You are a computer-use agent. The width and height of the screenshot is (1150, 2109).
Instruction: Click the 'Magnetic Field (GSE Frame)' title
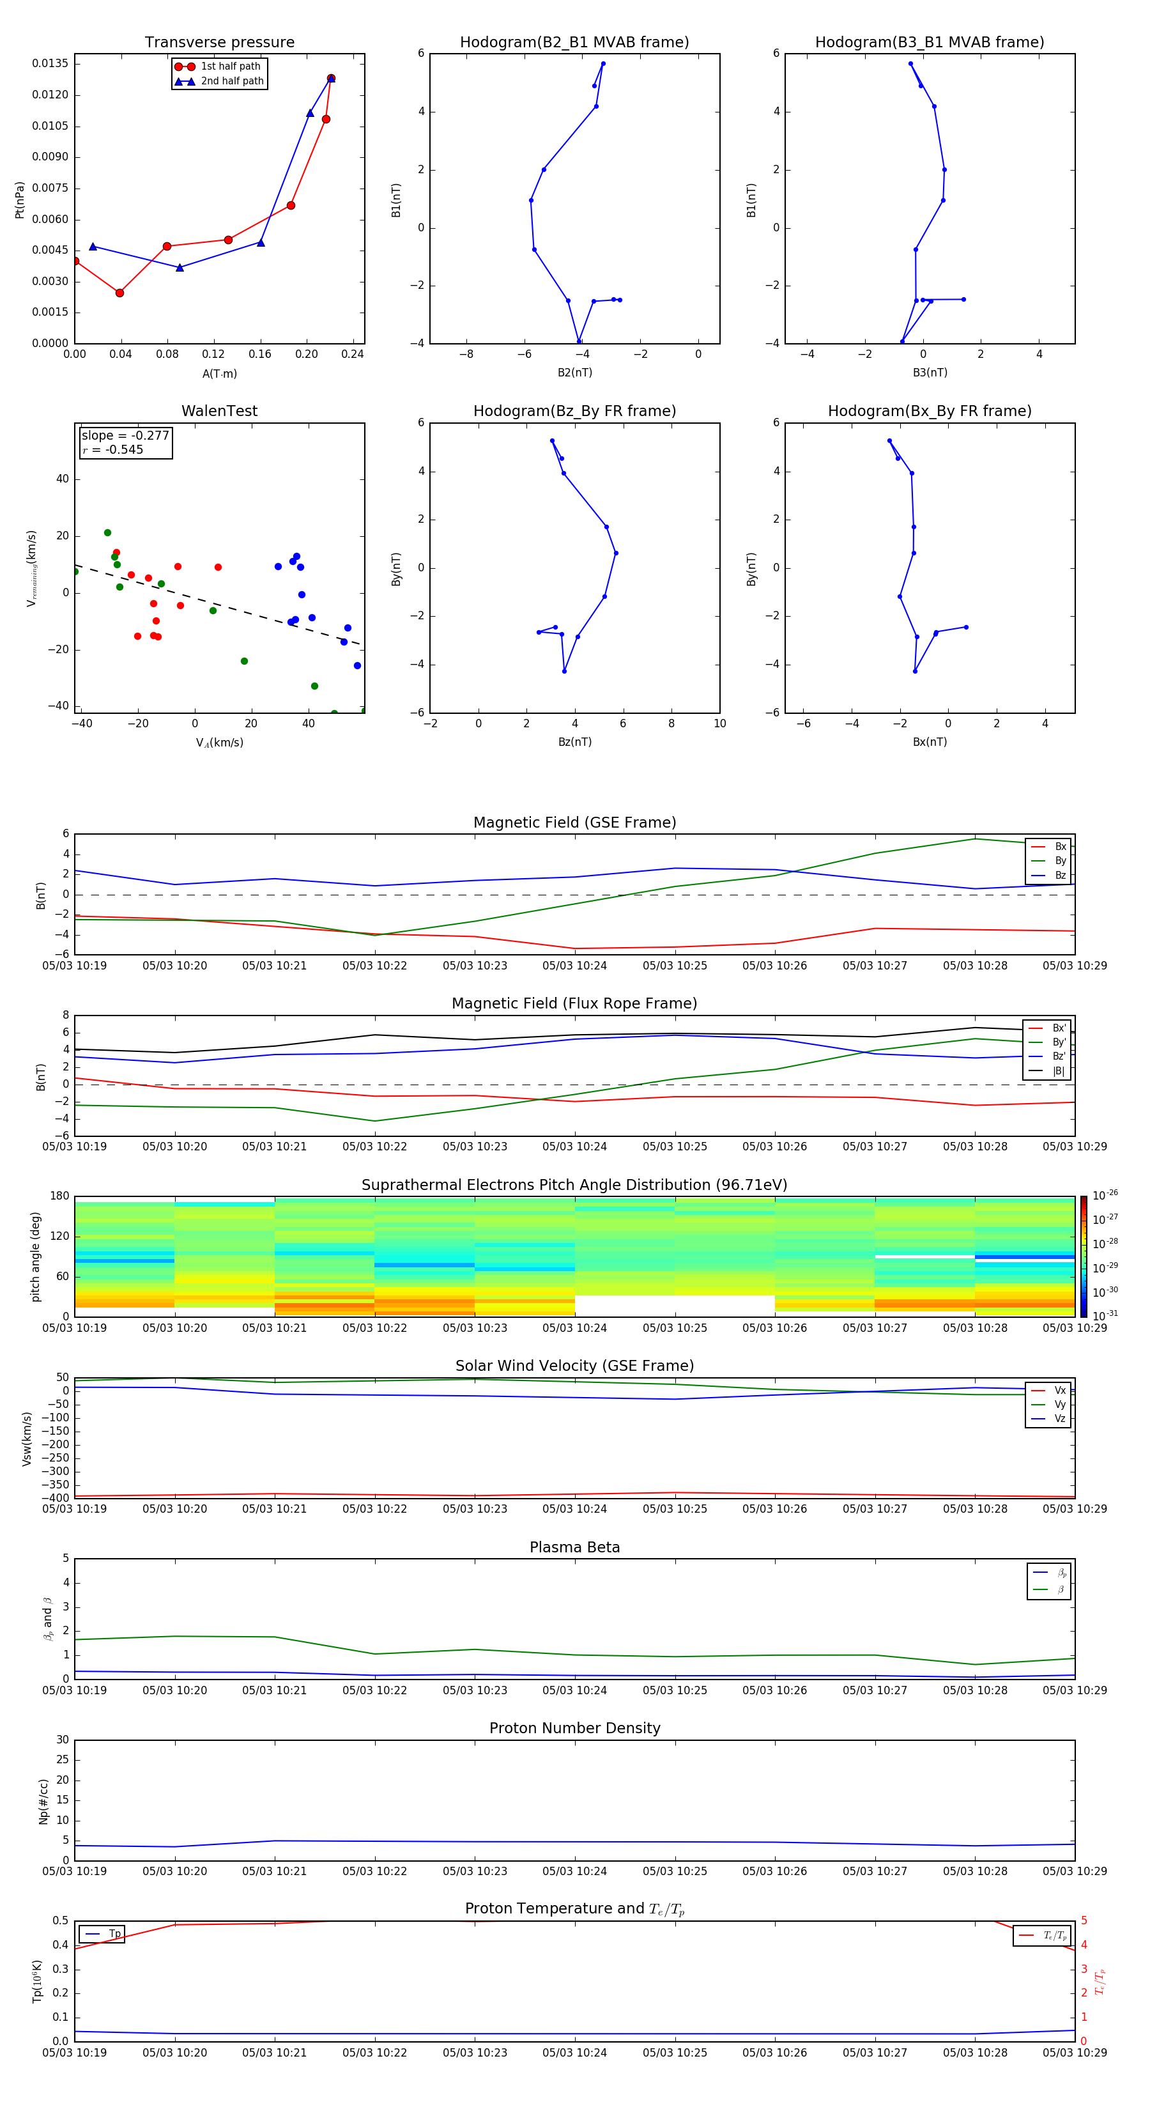[574, 823]
